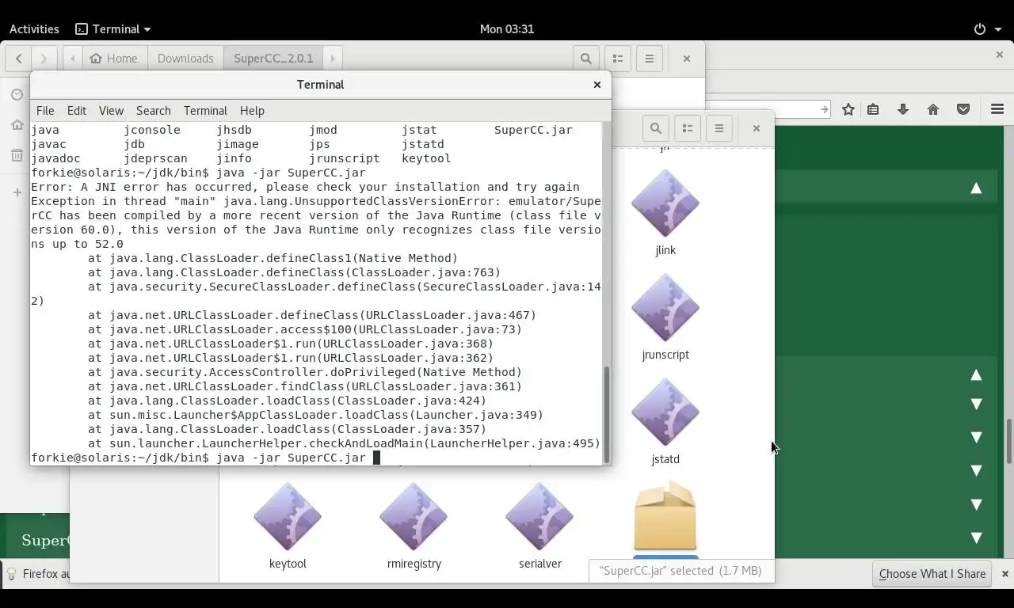Open the View menu in Terminal
This screenshot has height=608, width=1014.
111,111
